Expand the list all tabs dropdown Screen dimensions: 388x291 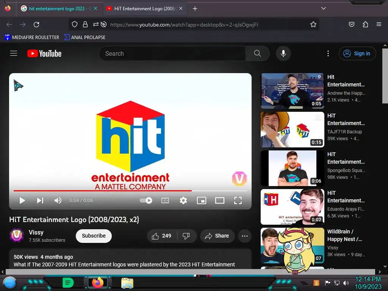[324, 8]
